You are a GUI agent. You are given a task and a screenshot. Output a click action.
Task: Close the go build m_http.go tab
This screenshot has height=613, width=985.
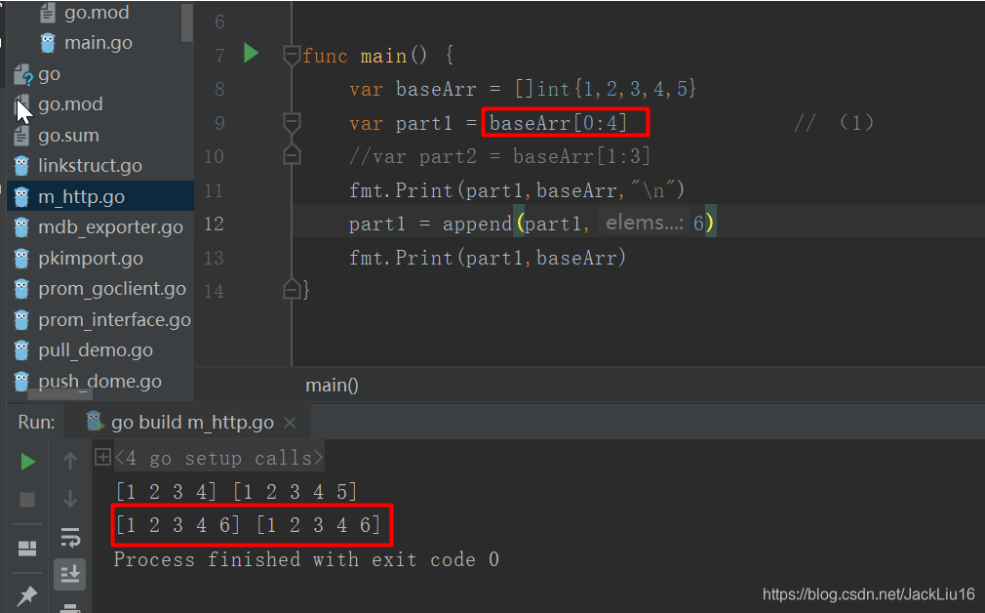289,423
